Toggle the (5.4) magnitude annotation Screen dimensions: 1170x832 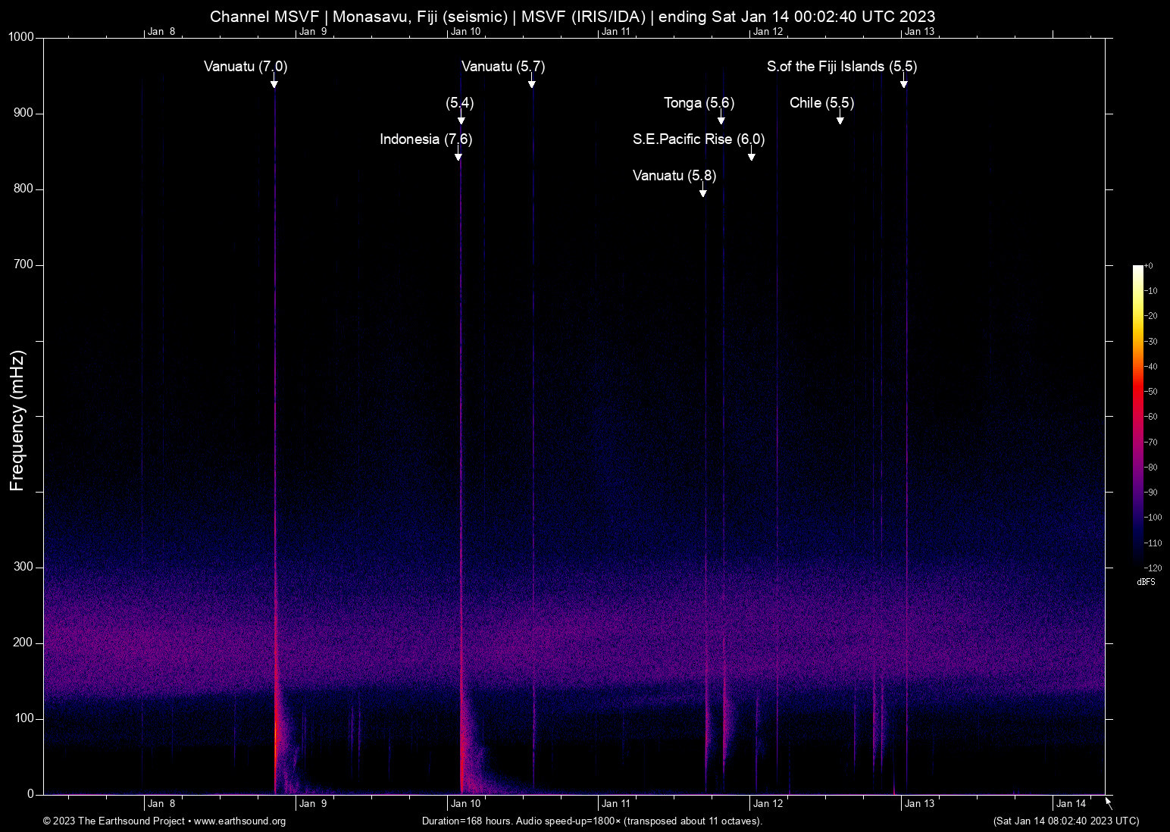tap(460, 104)
